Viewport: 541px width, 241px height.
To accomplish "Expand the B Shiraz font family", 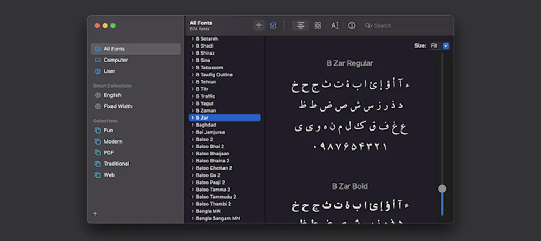I will 193,53.
